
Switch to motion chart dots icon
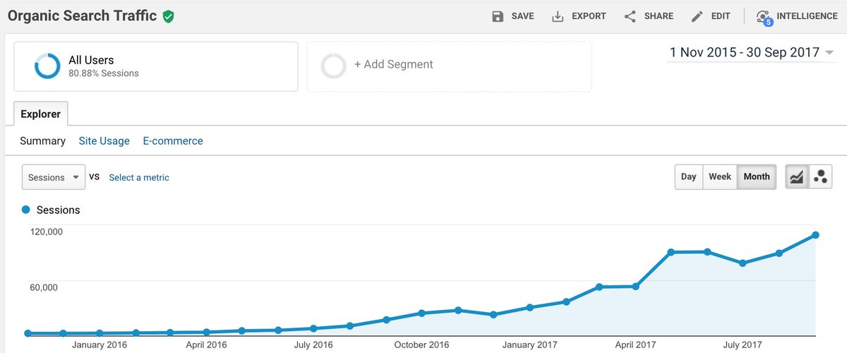pyautogui.click(x=820, y=176)
